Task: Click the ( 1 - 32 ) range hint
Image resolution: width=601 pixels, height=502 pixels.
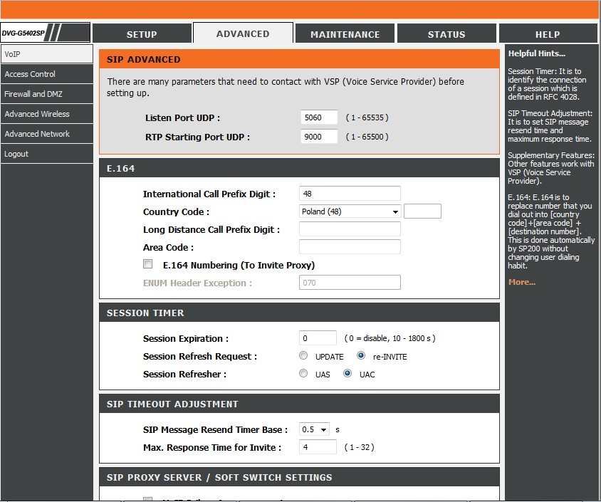Action: click(x=359, y=447)
